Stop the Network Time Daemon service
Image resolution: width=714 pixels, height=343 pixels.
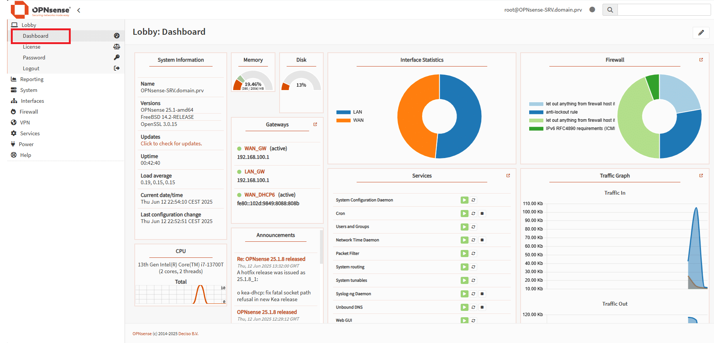tap(482, 240)
